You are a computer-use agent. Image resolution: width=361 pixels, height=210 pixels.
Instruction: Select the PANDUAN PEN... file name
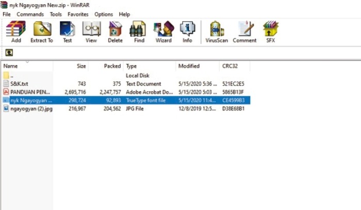30,92
